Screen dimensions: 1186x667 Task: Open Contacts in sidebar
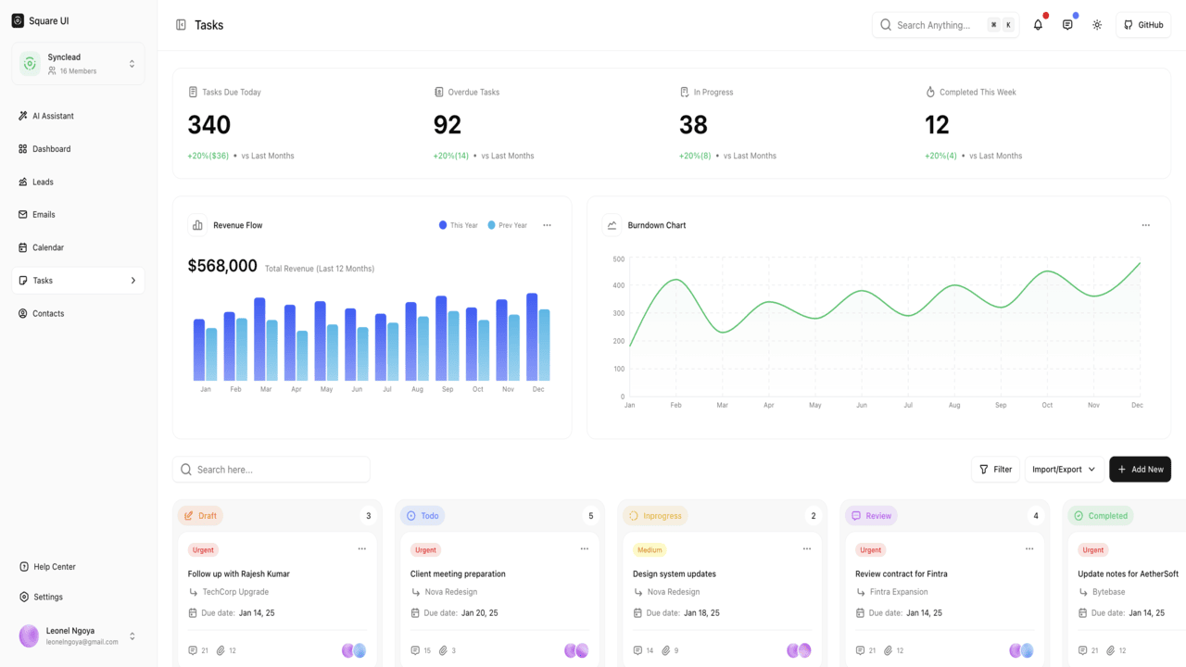[78, 313]
